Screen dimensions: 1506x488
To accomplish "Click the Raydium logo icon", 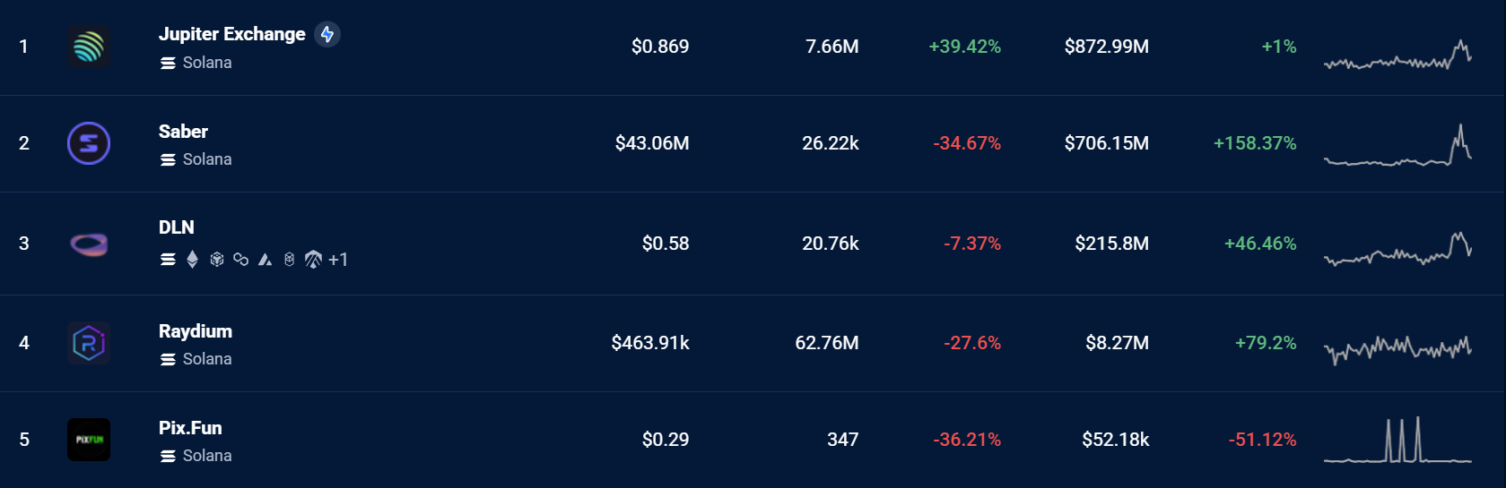I will click(89, 343).
